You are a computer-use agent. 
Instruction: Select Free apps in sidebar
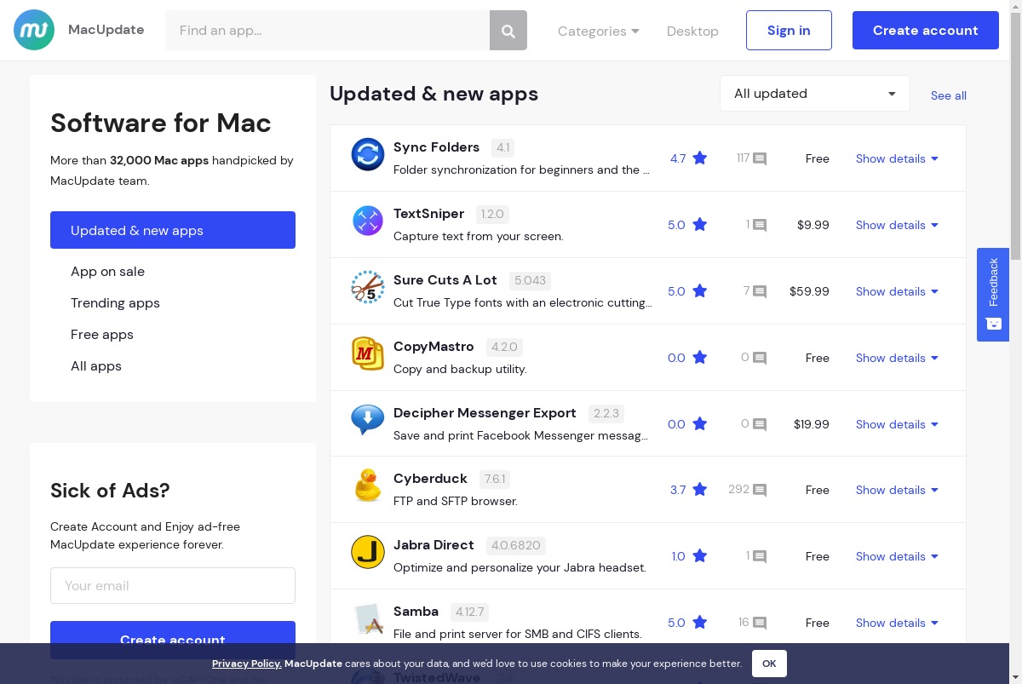click(102, 335)
